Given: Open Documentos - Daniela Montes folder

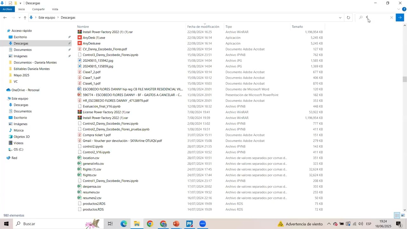Looking at the screenshot, I should coord(35,63).
